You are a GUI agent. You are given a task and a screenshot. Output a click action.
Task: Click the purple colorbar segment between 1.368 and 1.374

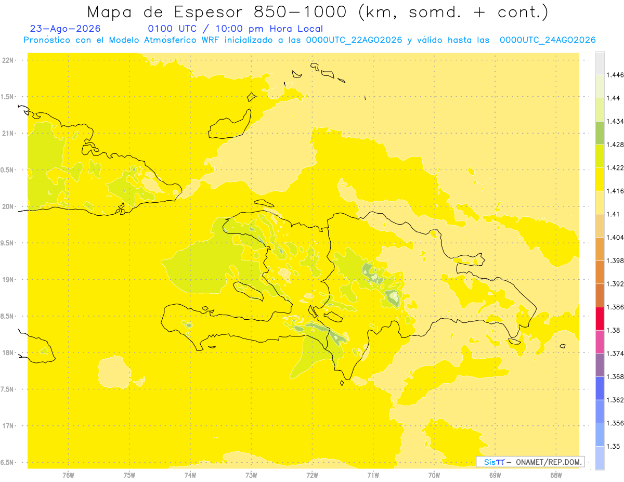click(600, 365)
